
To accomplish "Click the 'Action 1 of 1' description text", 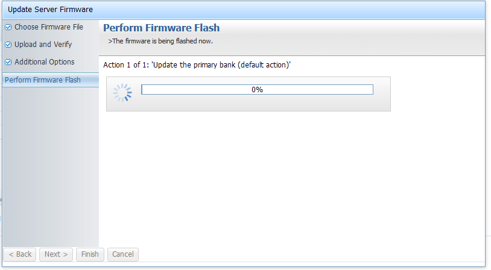I will tap(197, 64).
